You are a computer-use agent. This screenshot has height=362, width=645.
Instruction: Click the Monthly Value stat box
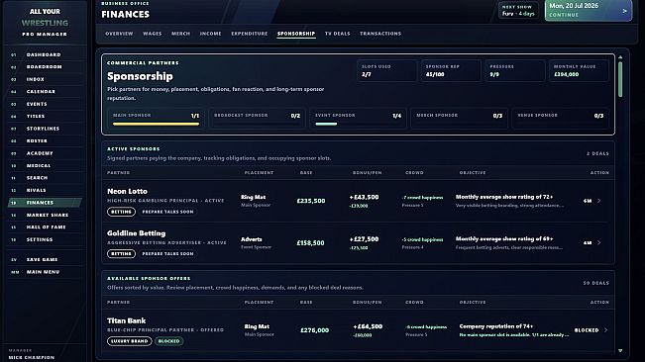580,70
